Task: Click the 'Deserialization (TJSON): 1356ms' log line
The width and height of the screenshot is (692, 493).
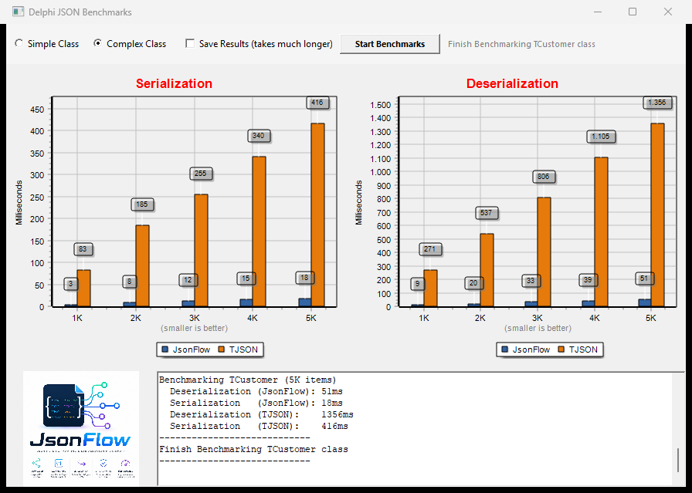Action: coord(262,414)
